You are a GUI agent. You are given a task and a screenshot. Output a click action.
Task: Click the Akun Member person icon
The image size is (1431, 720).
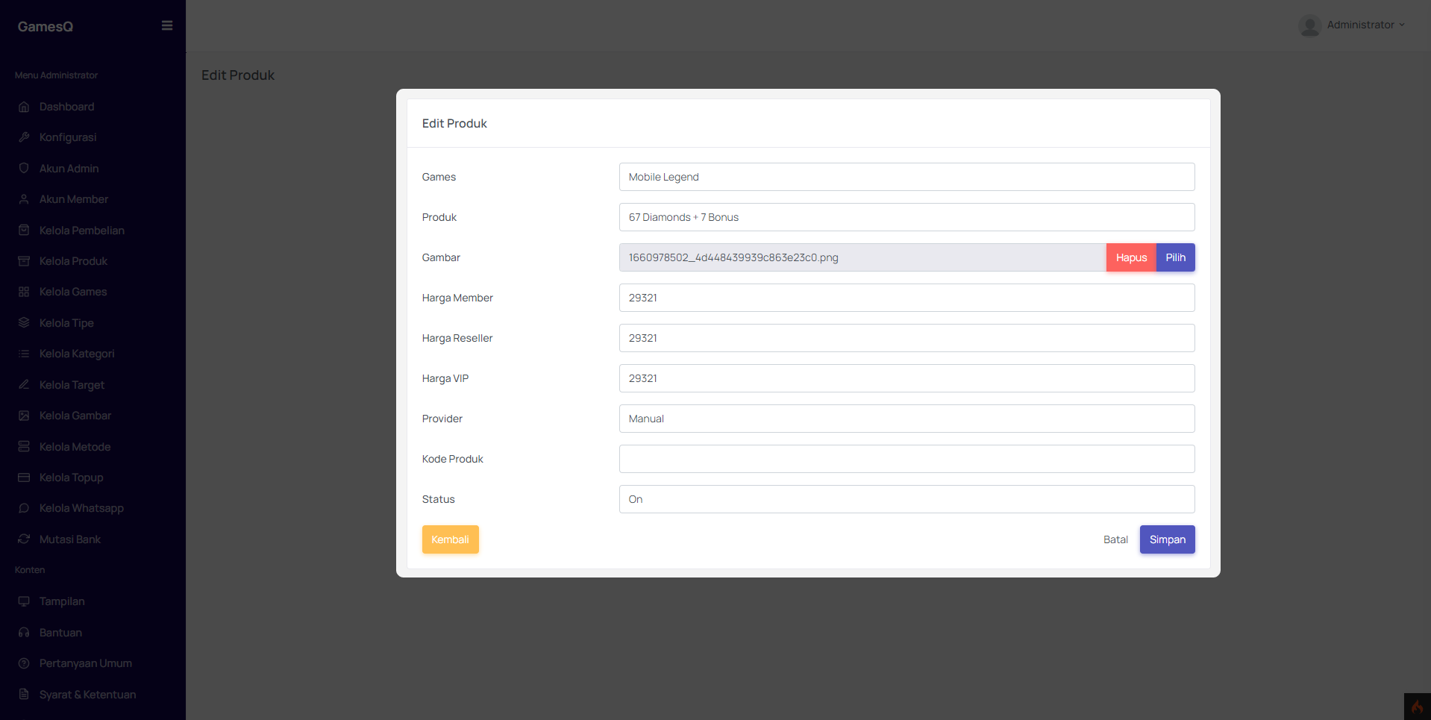tap(24, 199)
